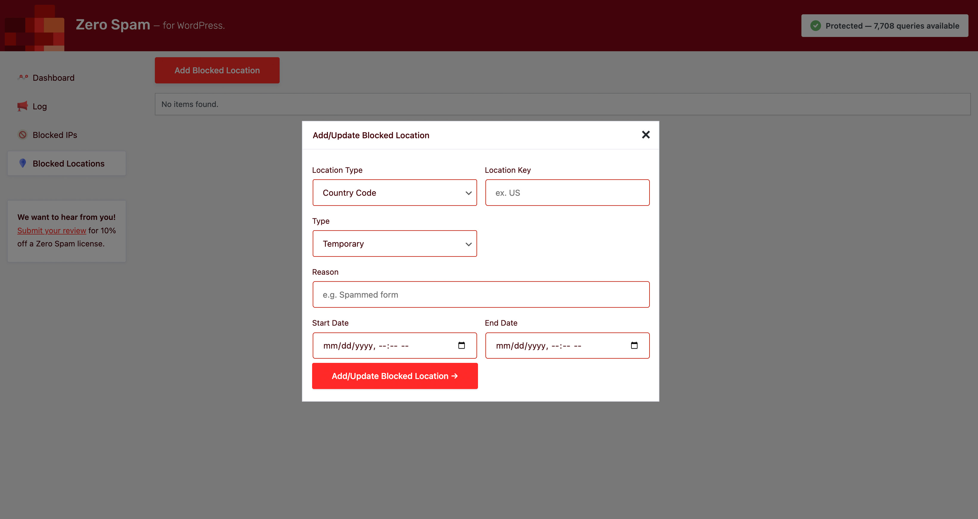Image resolution: width=978 pixels, height=519 pixels.
Task: Open the Country Code dropdown chevron
Action: (468, 193)
